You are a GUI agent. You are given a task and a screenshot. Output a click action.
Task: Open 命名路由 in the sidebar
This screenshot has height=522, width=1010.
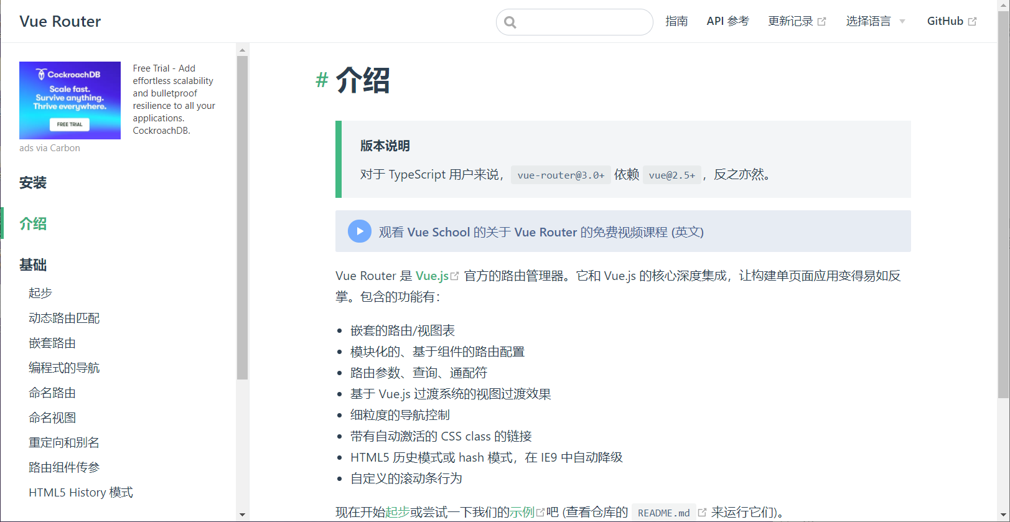pos(52,393)
